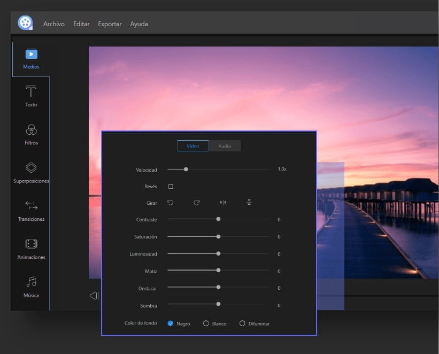439x354 pixels.
Task: Open the Medios panel
Action: tap(30, 57)
